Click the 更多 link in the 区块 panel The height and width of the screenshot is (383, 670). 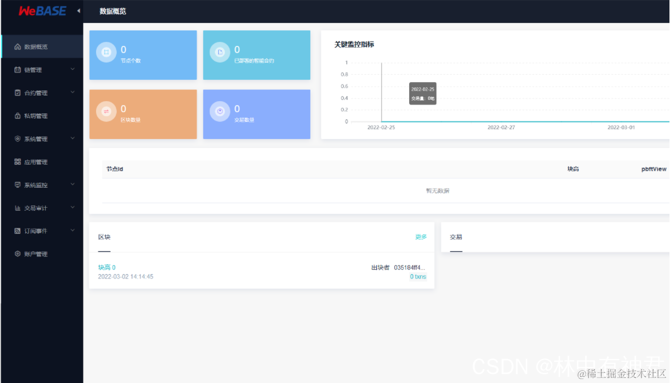point(421,237)
